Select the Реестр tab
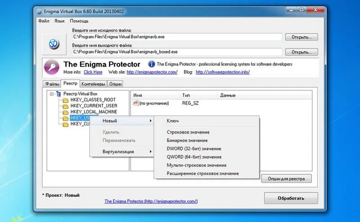 [70, 83]
